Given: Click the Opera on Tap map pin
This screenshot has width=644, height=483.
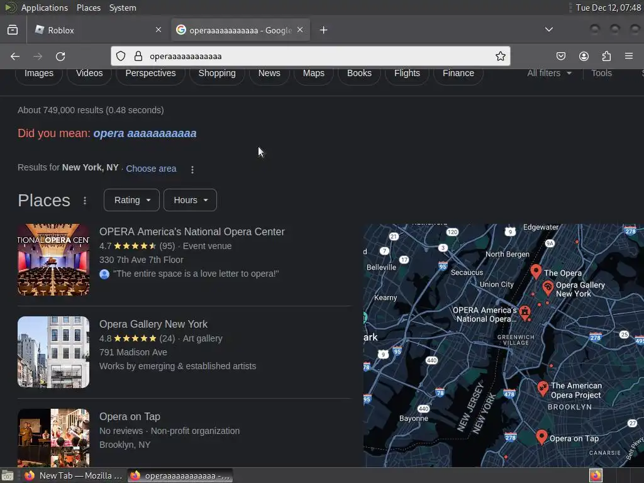Looking at the screenshot, I should 541,437.
